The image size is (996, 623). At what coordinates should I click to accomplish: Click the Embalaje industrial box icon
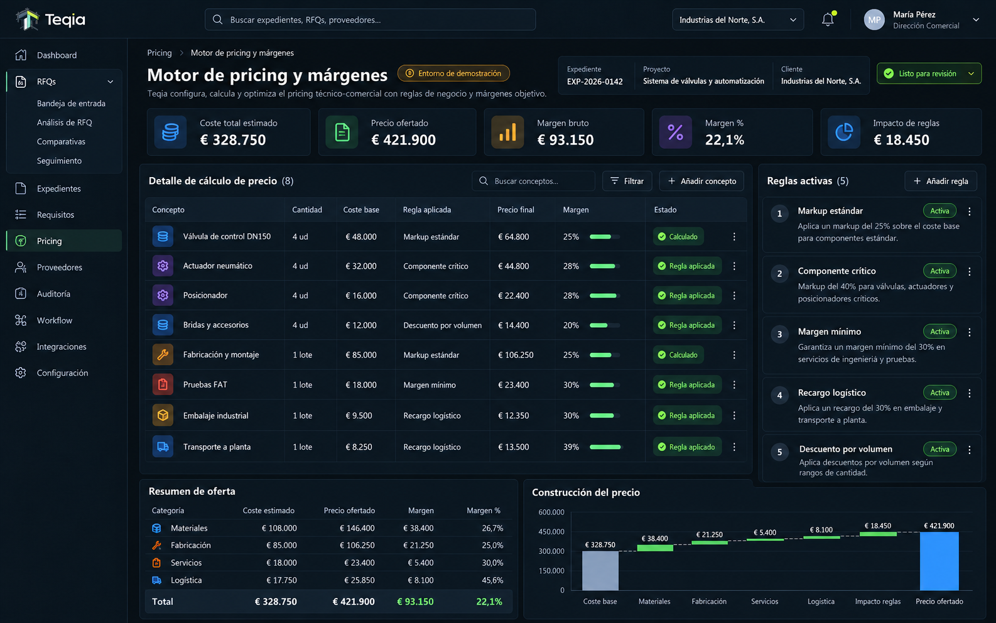[x=163, y=415]
